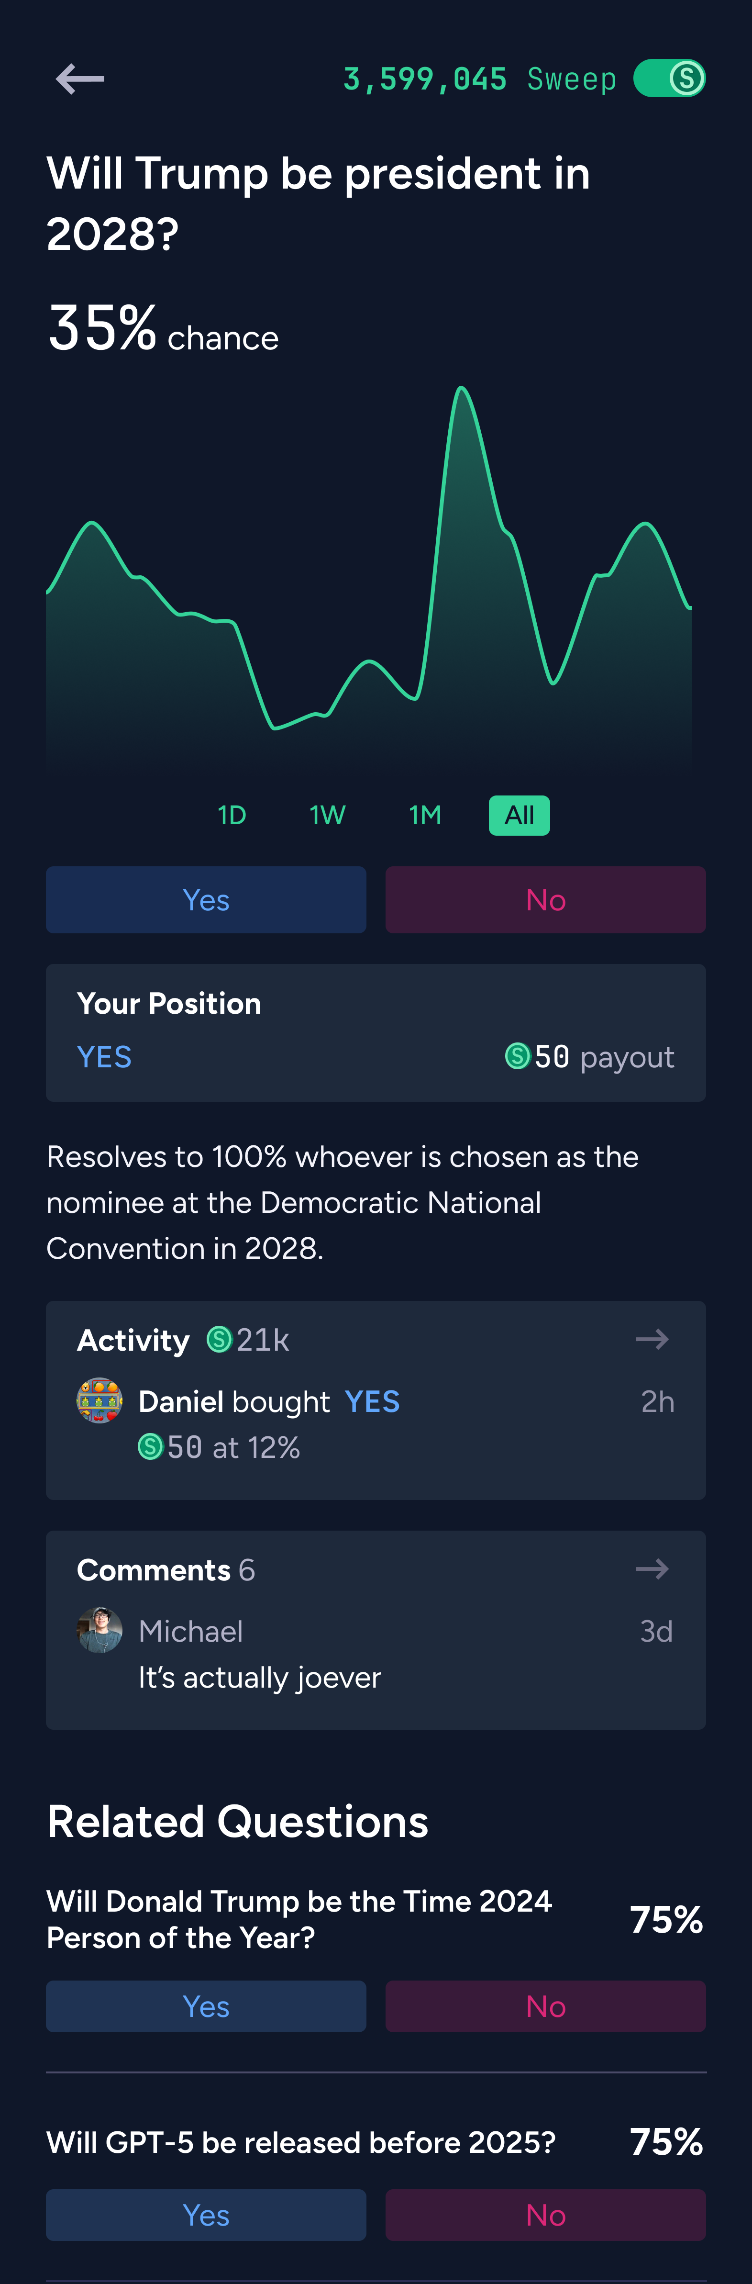Select the 1D chart range
752x2284 pixels.
232,815
